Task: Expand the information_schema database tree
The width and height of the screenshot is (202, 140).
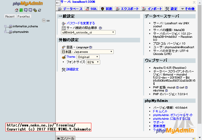Action: click(x=6, y=27)
